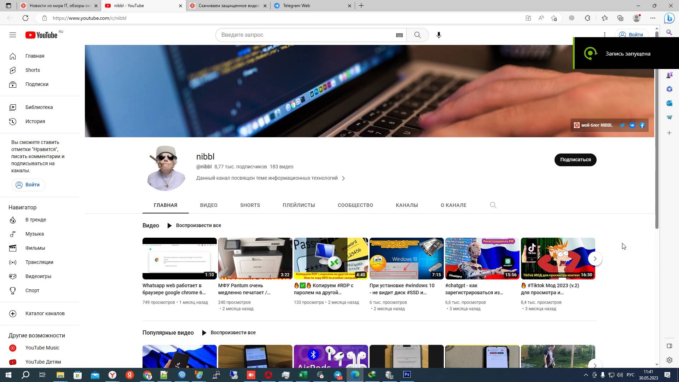Open МФУ Pantum video thumbnail
This screenshot has height=382, width=679.
coord(255,259)
